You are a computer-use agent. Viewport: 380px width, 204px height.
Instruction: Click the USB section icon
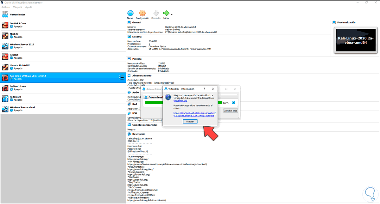coord(129,113)
